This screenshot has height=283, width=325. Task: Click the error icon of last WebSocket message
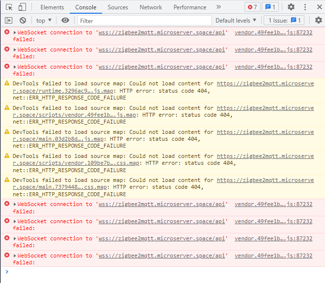(7, 255)
